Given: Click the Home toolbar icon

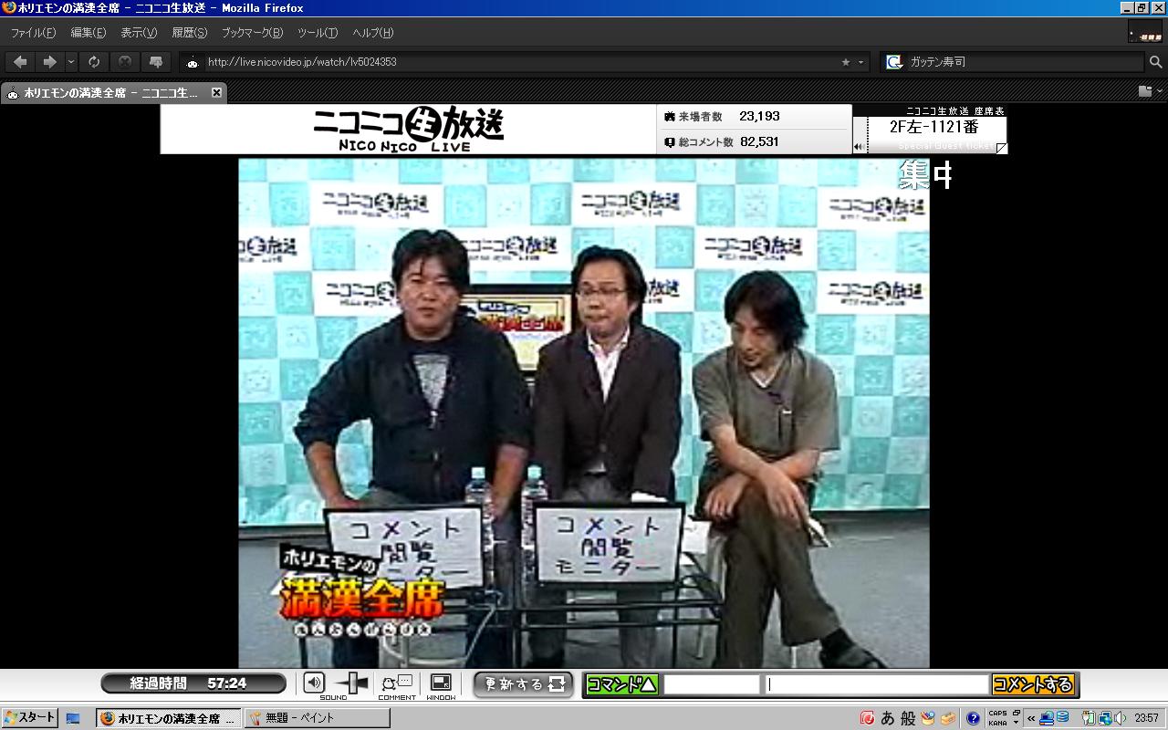Looking at the screenshot, I should pyautogui.click(x=156, y=62).
